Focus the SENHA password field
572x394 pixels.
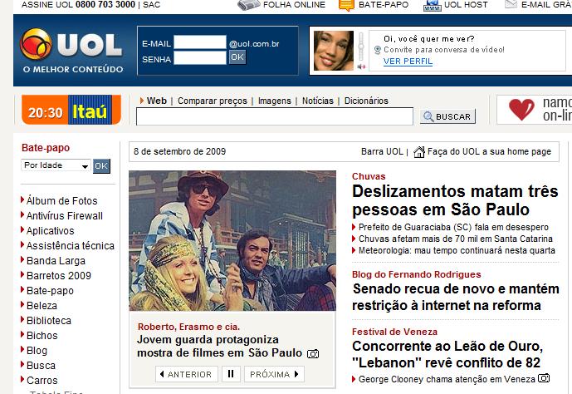click(x=200, y=57)
